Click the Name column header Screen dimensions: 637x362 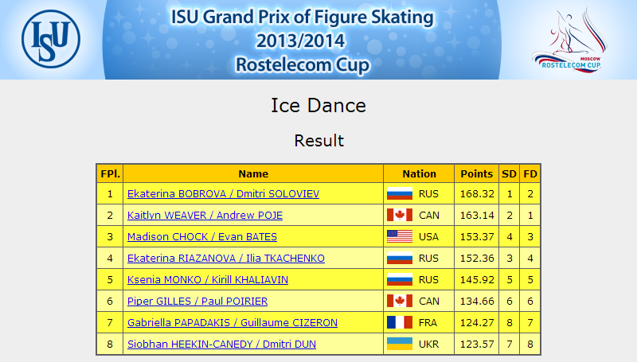253,173
